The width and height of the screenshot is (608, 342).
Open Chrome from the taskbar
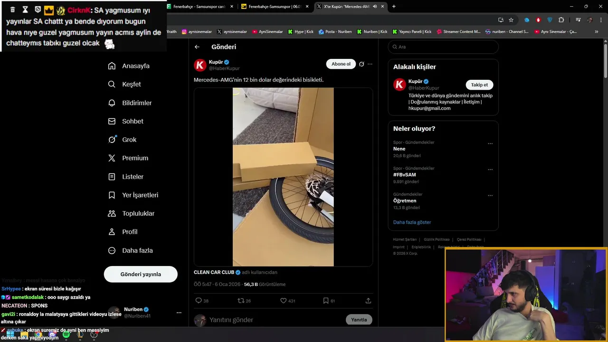point(38,335)
